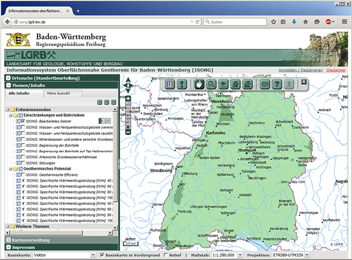Switch to the Meine Auswahl tab

pos(58,92)
